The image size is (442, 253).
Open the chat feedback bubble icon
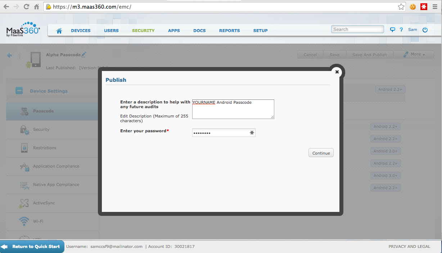click(x=393, y=30)
